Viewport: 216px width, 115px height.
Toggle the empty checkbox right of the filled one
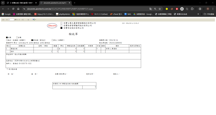[17, 37]
